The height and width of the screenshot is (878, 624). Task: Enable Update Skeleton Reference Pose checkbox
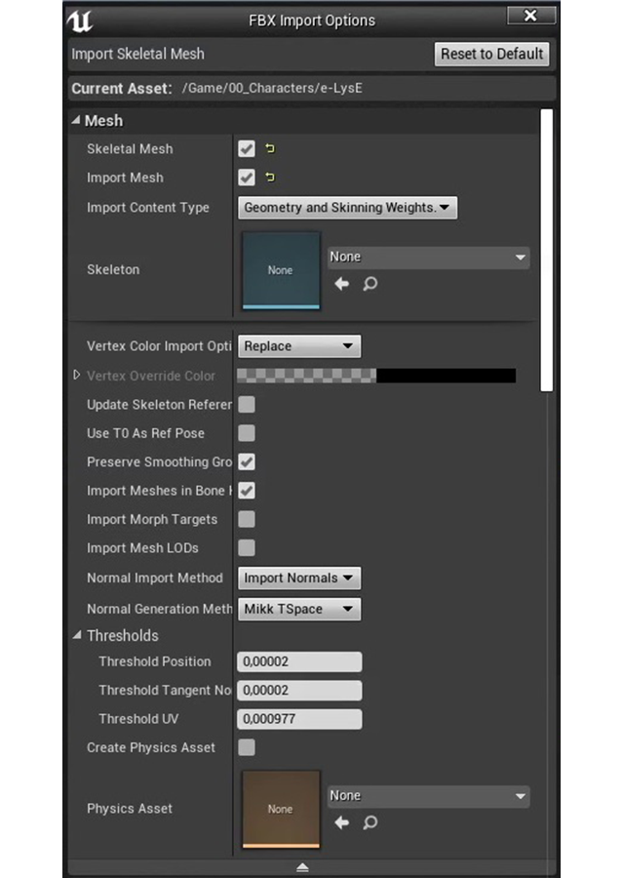click(247, 404)
